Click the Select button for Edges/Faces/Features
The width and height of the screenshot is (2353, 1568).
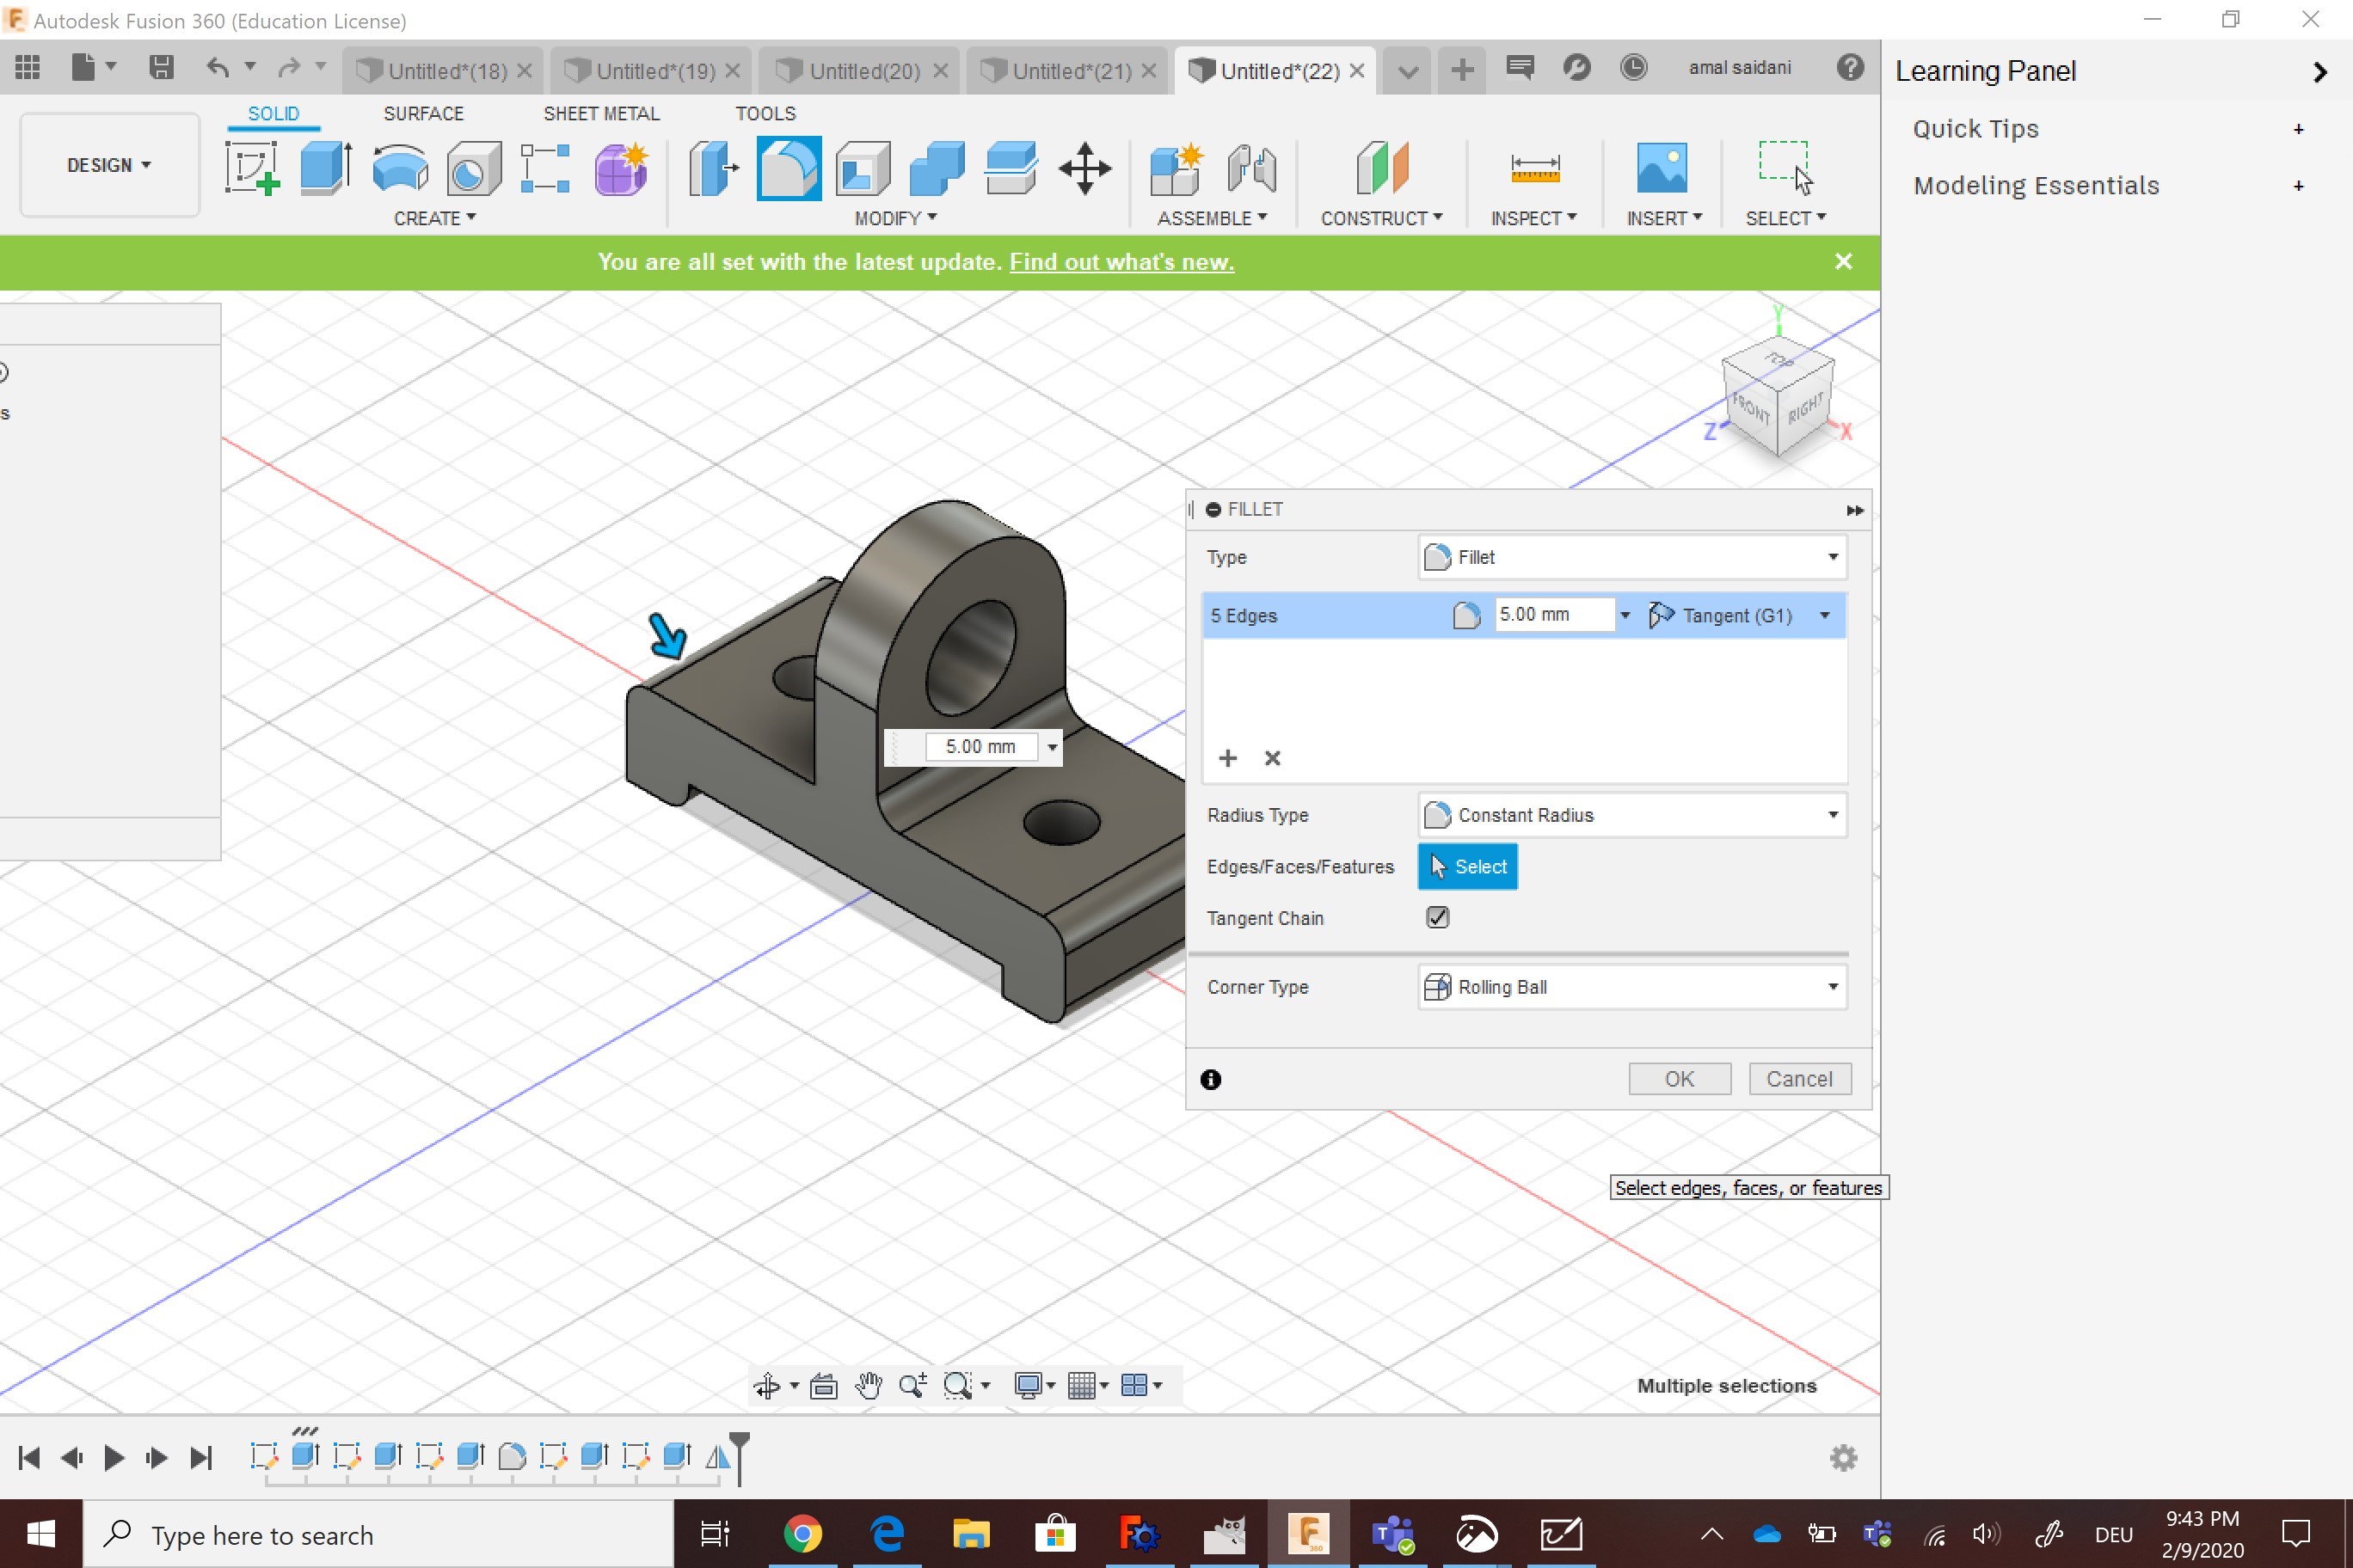point(1466,867)
